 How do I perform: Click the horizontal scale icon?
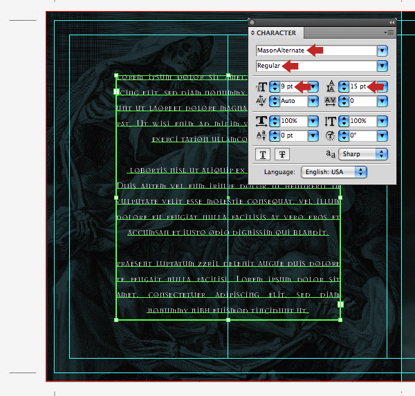pyautogui.click(x=261, y=122)
